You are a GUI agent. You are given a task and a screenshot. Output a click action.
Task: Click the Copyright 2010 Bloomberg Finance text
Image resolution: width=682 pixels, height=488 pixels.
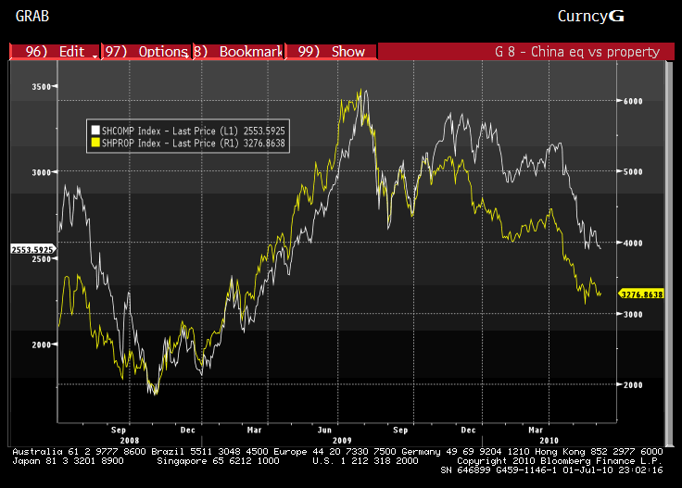pyautogui.click(x=560, y=460)
